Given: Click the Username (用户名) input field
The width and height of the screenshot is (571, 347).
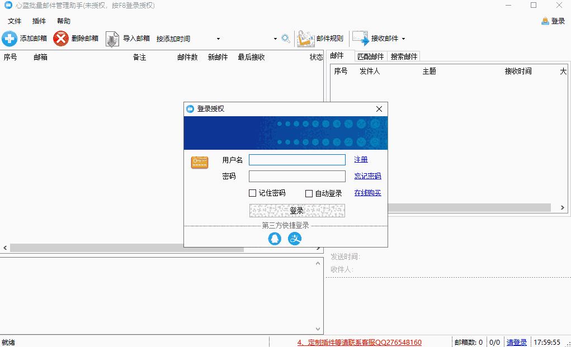Looking at the screenshot, I should [297, 160].
